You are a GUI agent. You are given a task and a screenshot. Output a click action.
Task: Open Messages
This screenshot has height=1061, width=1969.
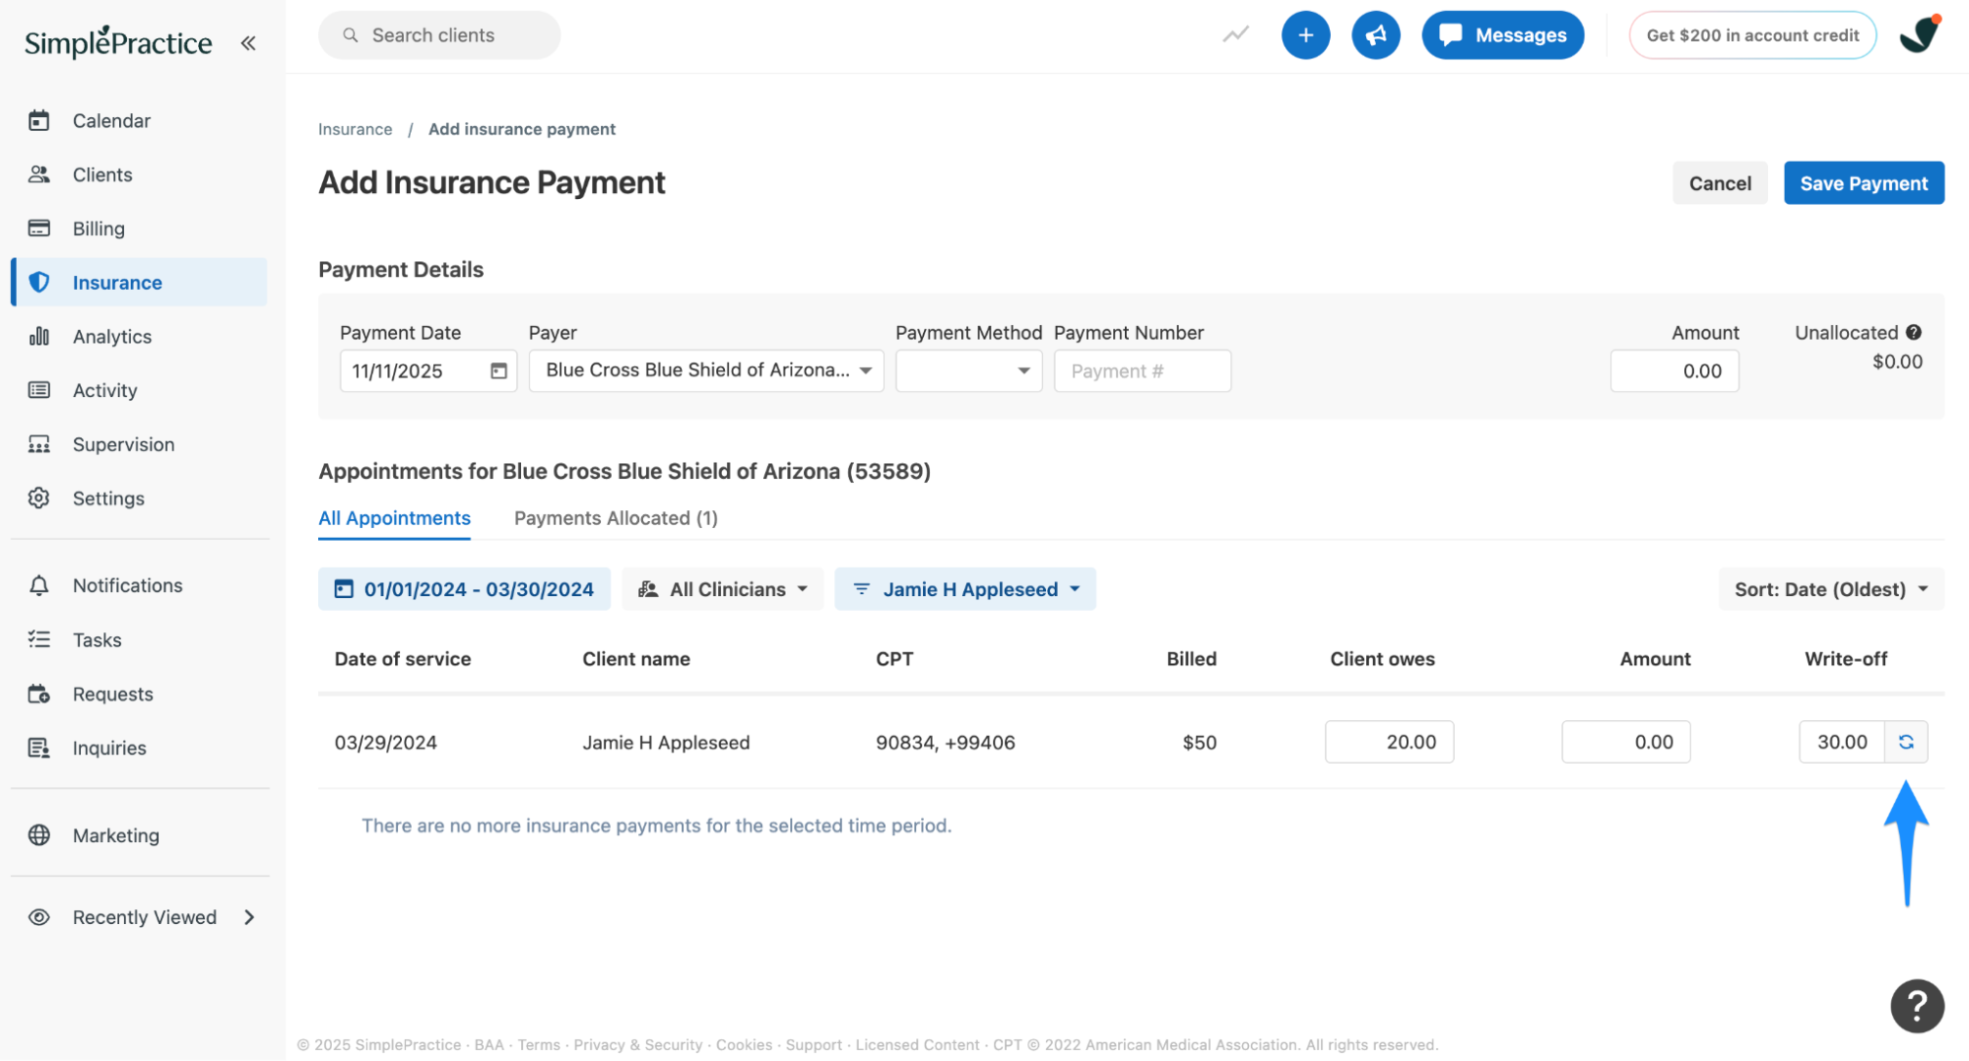(x=1502, y=35)
